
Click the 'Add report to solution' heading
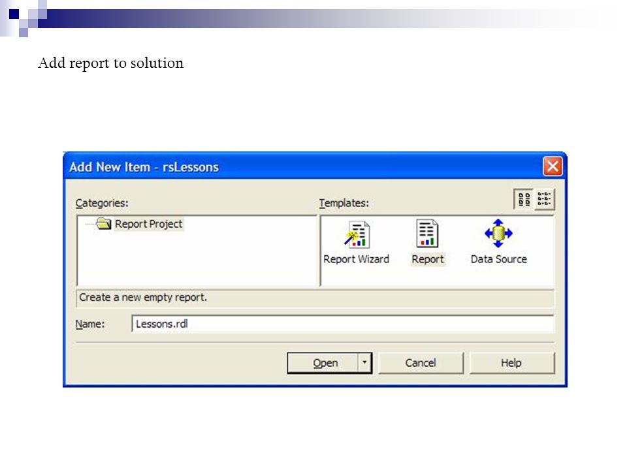click(x=111, y=63)
